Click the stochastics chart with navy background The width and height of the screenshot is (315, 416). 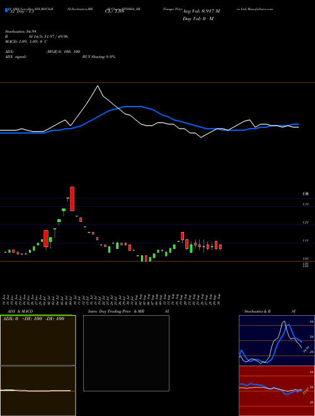(277, 340)
